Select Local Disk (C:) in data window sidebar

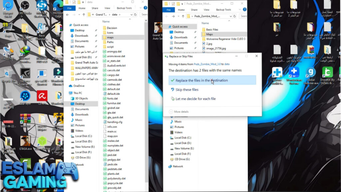[x=83, y=136]
